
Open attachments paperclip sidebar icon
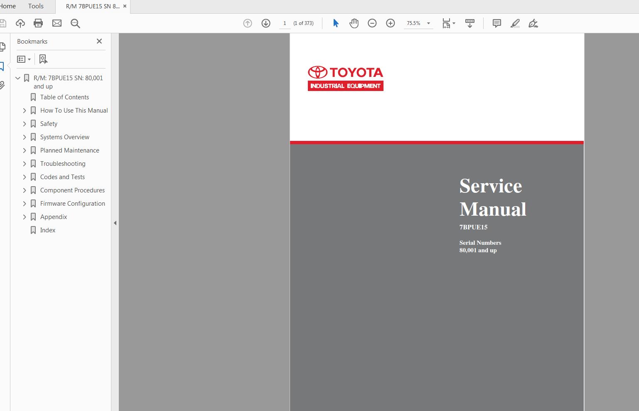tap(2, 85)
